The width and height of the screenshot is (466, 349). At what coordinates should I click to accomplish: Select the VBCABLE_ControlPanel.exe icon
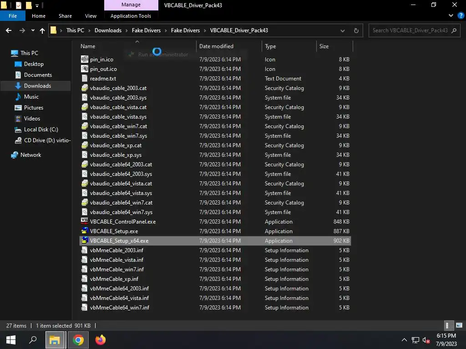point(85,221)
